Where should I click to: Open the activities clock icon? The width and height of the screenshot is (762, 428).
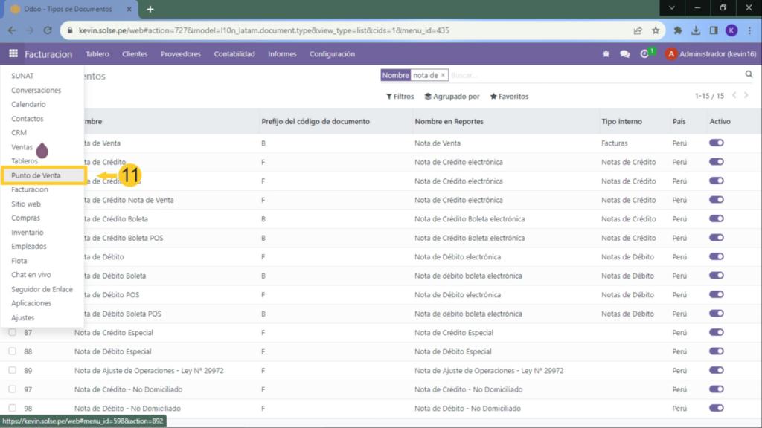(x=646, y=54)
